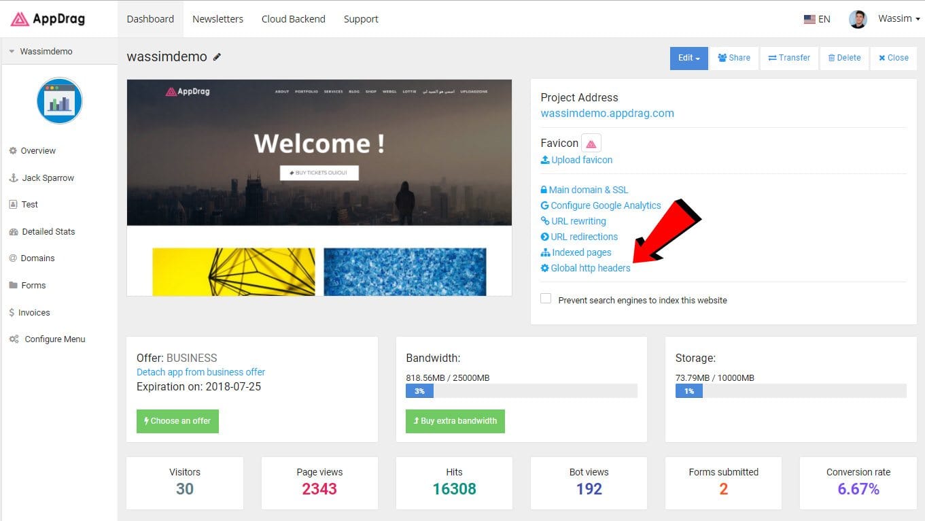This screenshot has height=521, width=925.
Task: Open Jack Sparrow in the sidebar
Action: tap(48, 178)
